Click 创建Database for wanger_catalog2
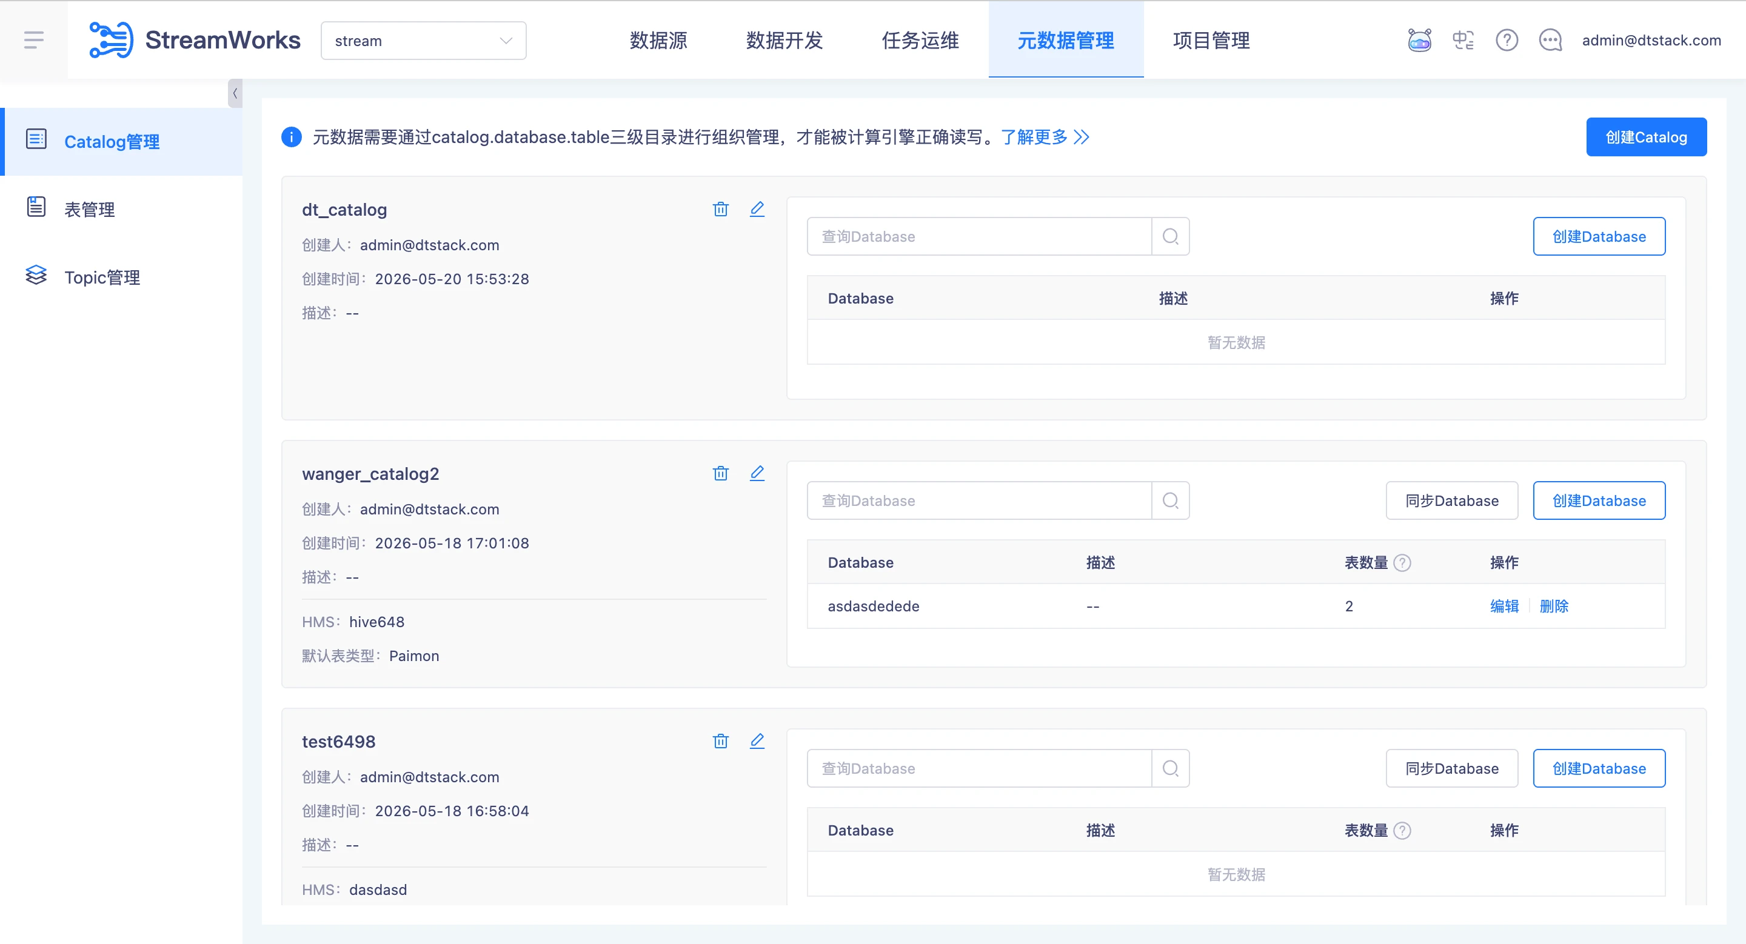The image size is (1746, 944). coord(1599,500)
